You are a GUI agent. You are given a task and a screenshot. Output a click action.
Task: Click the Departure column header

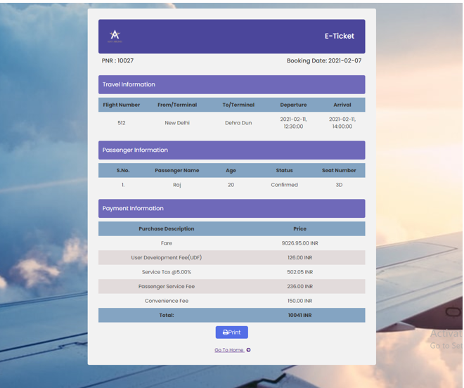click(x=294, y=105)
